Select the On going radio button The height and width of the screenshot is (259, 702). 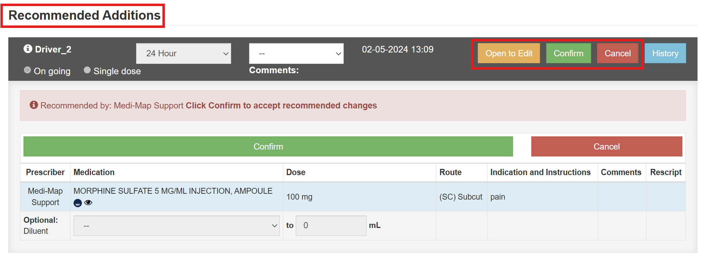pyautogui.click(x=28, y=70)
